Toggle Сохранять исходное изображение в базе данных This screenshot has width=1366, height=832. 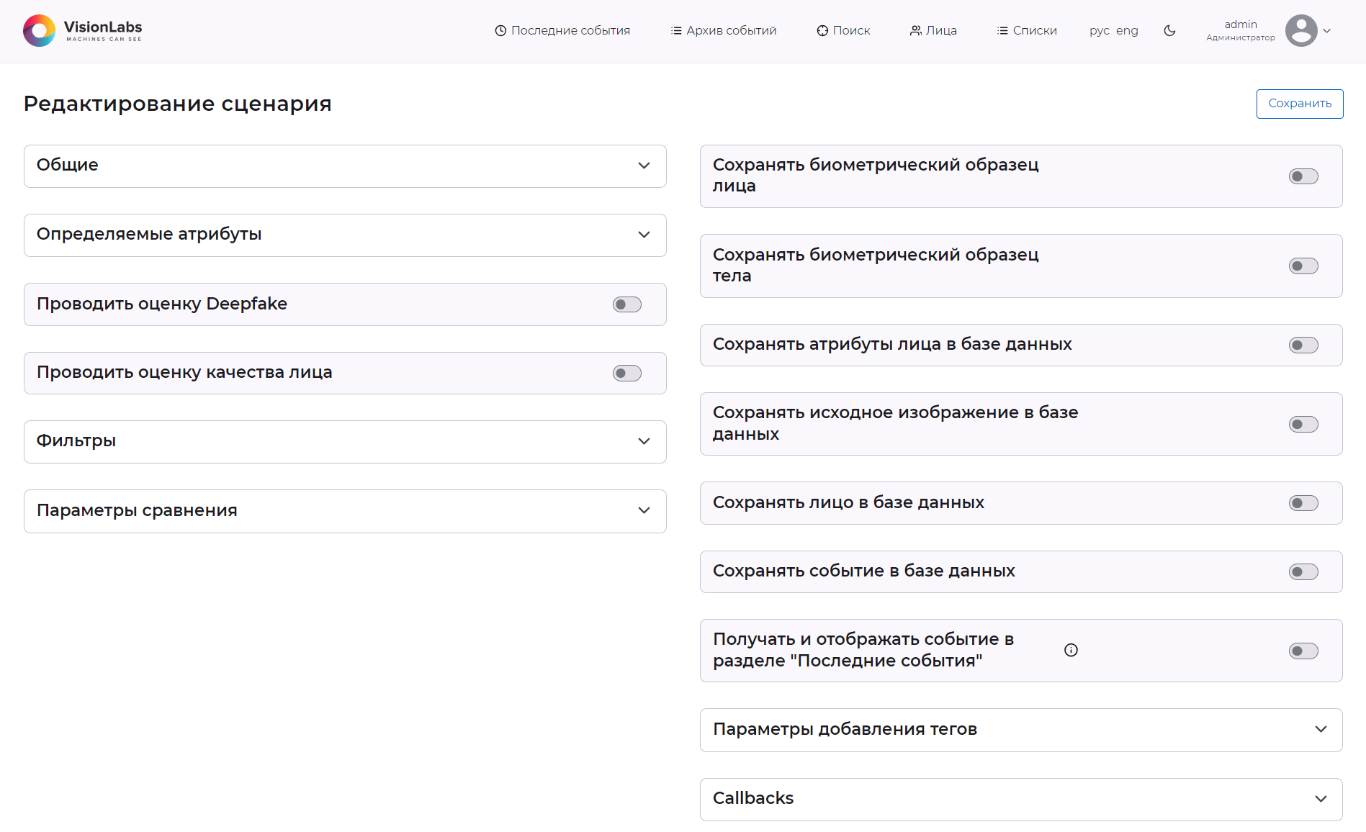click(1303, 425)
